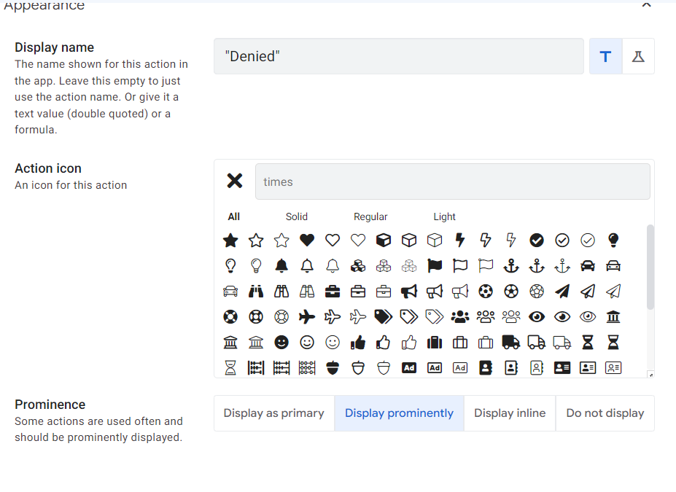This screenshot has width=676, height=492.
Task: Select the solid airplane icon
Action: [x=307, y=316]
